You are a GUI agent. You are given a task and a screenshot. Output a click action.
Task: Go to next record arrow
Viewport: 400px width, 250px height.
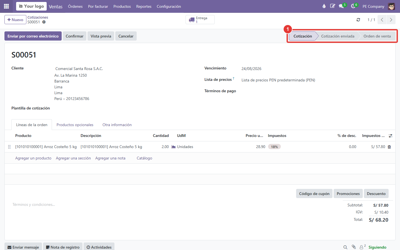(x=391, y=20)
